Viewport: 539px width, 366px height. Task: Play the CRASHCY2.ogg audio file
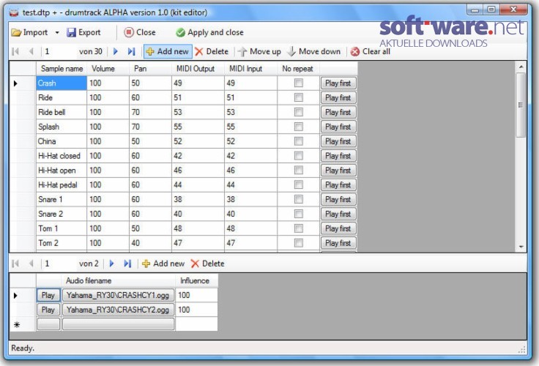[x=48, y=310]
